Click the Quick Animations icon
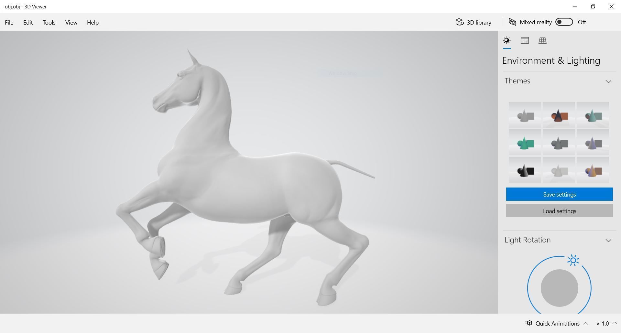Screen dimensions: 621x333 528,323
